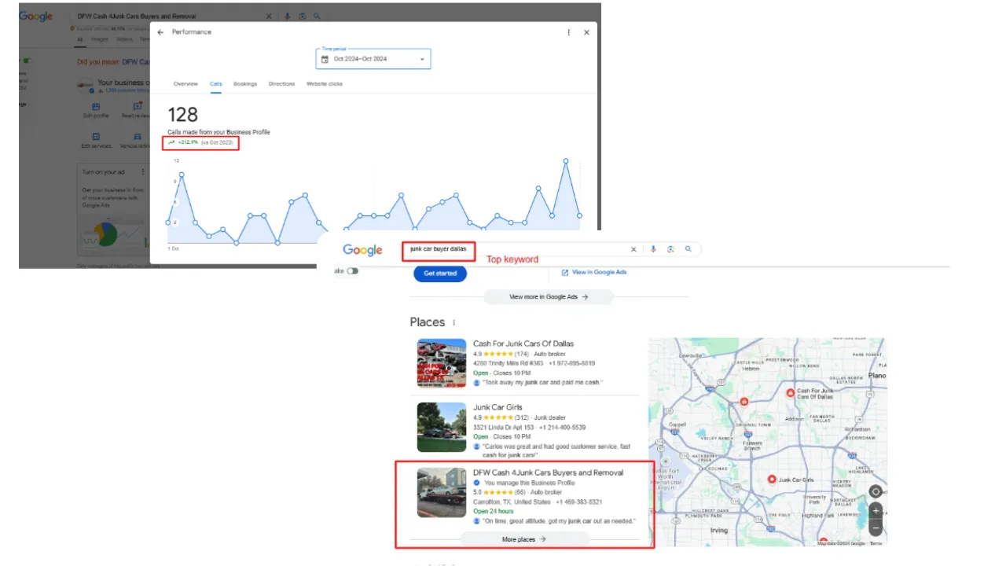Open the Website clicks tab
This screenshot has height=566, width=1006.
tap(325, 84)
